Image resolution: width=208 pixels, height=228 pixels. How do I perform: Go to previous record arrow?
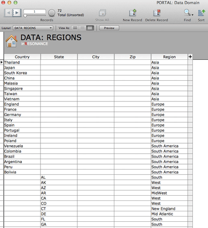tap(8, 12)
